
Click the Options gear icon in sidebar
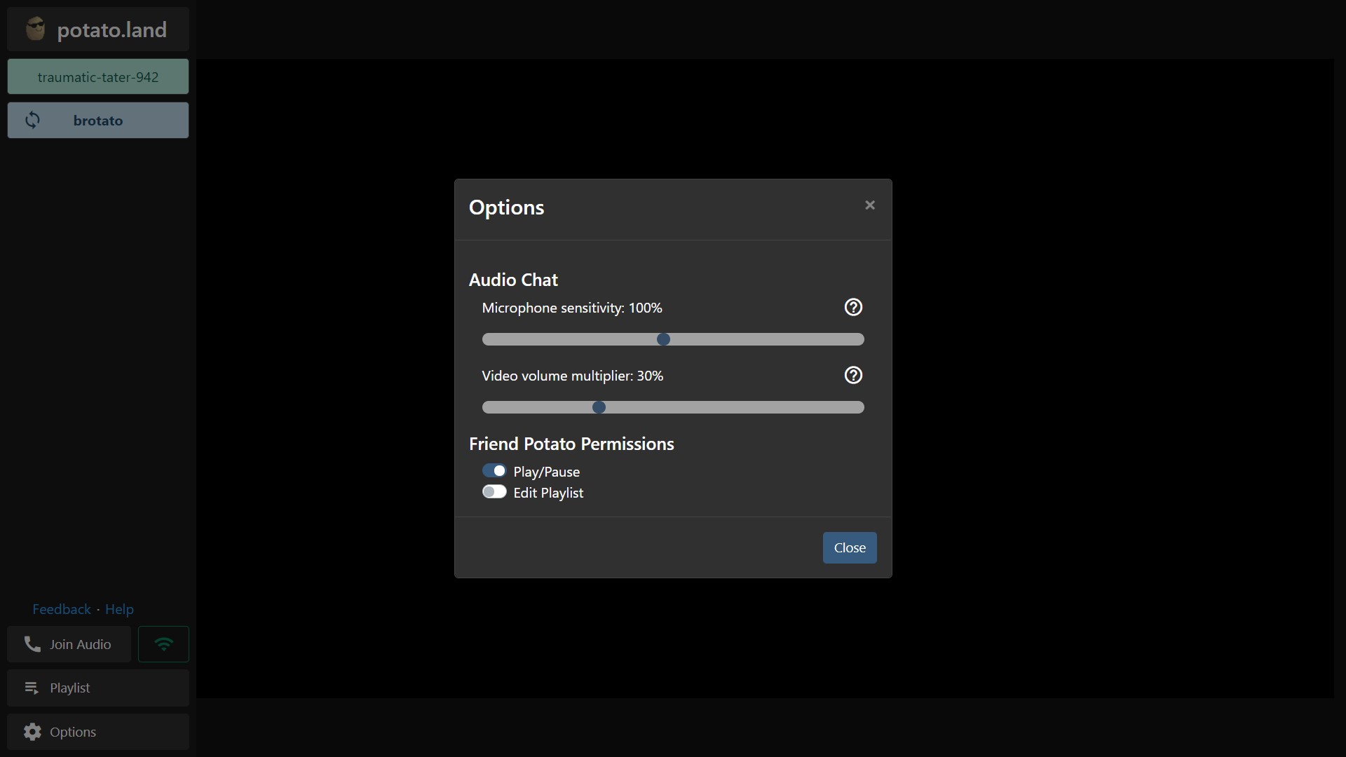32,732
